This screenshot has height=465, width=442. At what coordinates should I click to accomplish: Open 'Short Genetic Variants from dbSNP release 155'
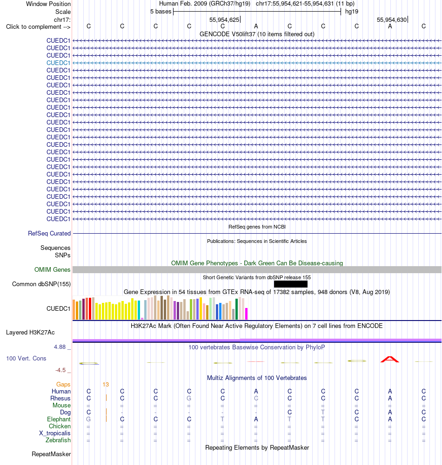[x=257, y=277]
